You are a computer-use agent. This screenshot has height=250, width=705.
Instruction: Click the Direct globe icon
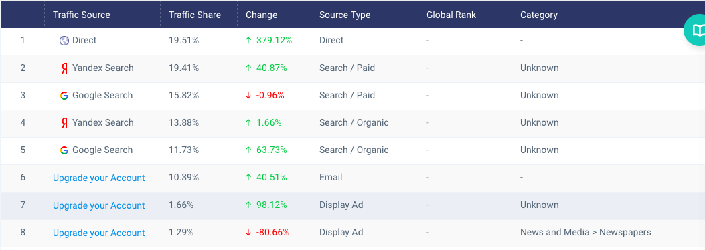coord(64,41)
